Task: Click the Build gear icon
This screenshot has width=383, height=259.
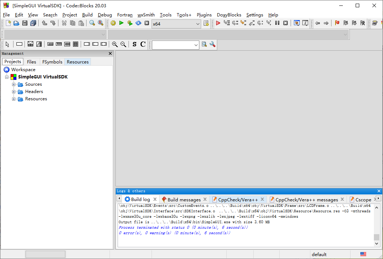Action: pyautogui.click(x=113, y=23)
